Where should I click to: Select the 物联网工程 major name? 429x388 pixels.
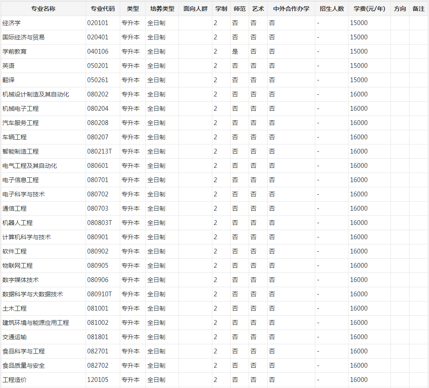coord(17,266)
